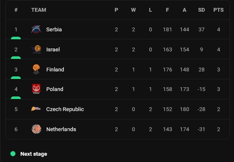Click the Israel team logo
This screenshot has width=234, height=162.
click(x=36, y=50)
